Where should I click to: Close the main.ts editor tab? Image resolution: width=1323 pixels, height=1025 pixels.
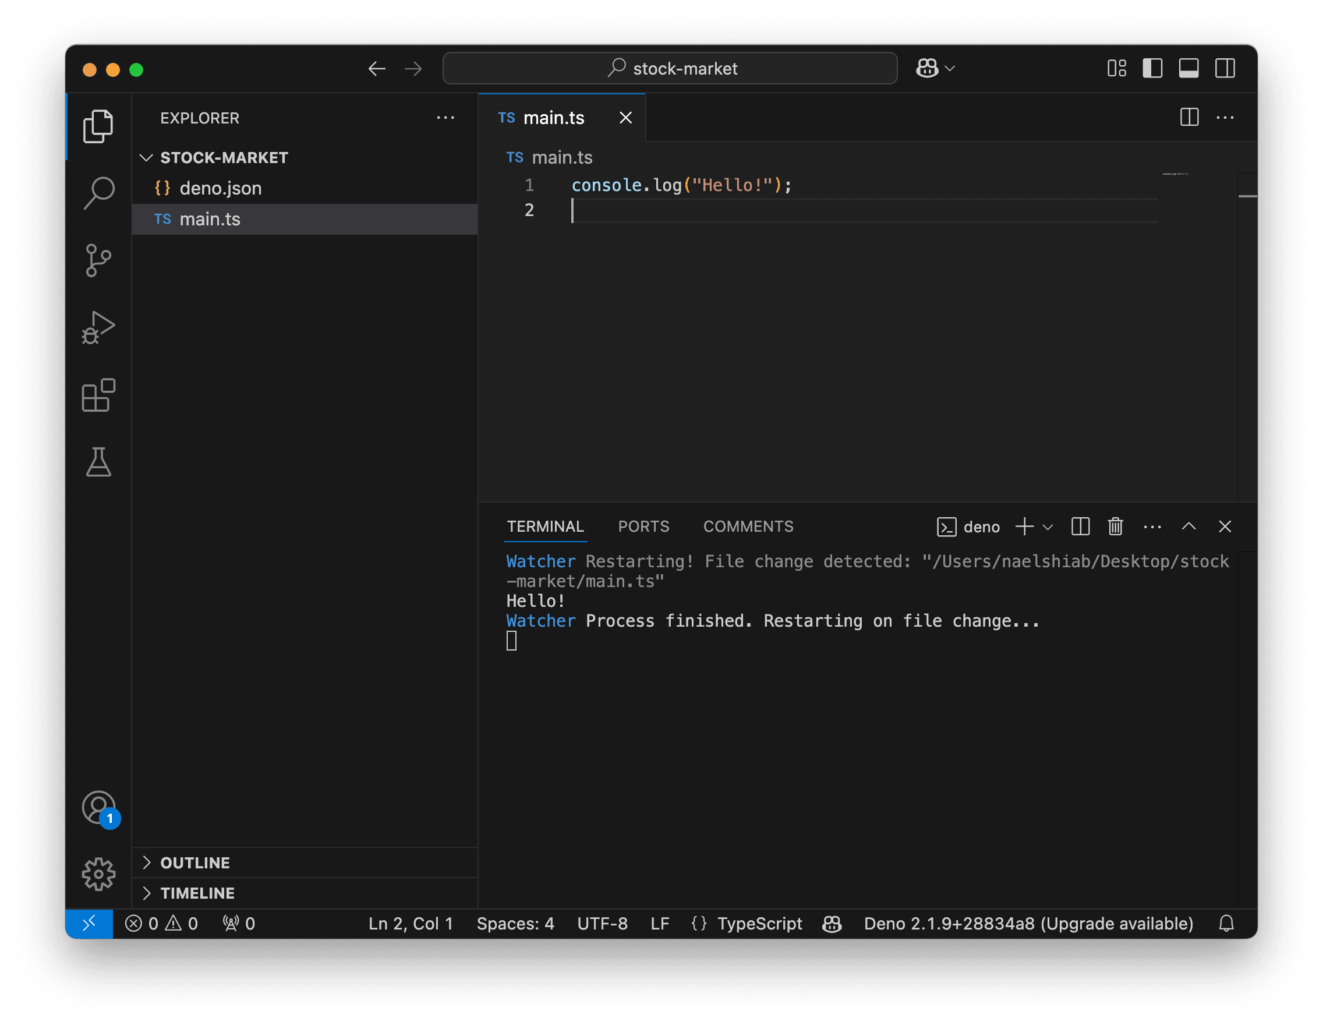[x=625, y=118]
